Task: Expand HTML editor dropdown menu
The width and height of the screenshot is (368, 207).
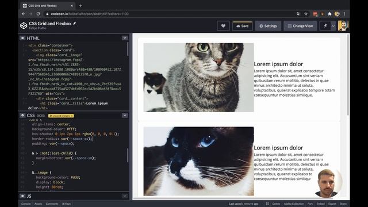Action: pyautogui.click(x=125, y=38)
